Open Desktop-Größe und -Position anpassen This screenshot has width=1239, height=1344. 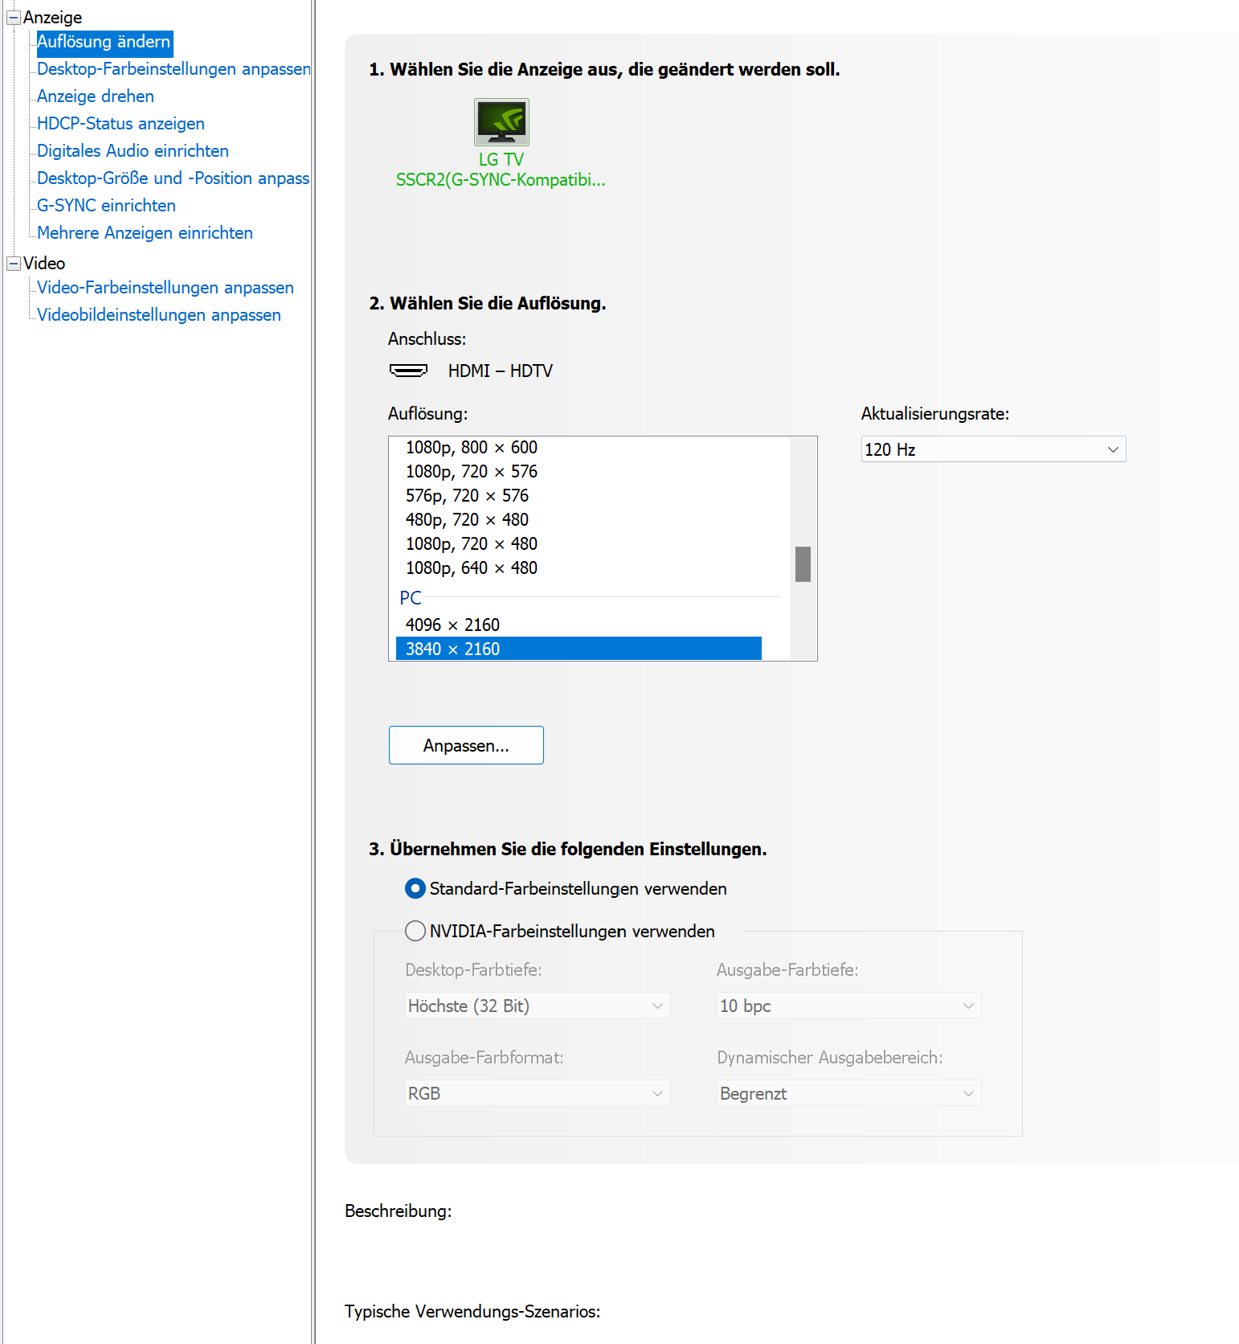coord(174,178)
